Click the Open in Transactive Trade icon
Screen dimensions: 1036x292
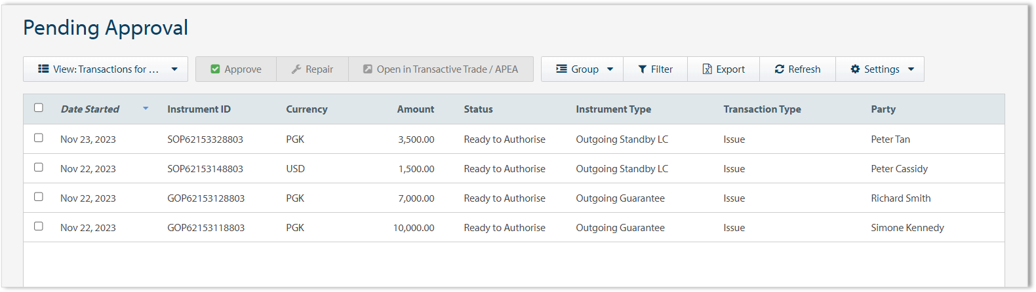[368, 69]
